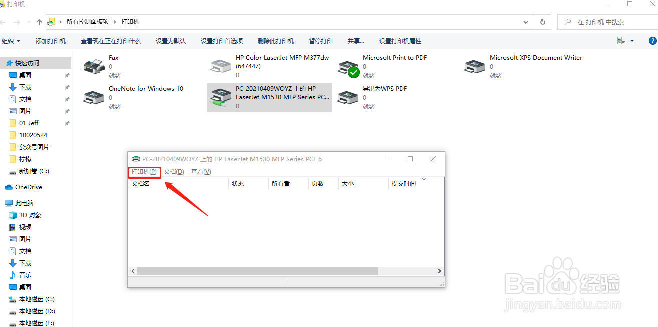Focus the 在 打印机 中搜索 search box

point(607,22)
